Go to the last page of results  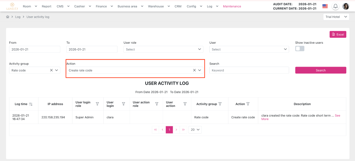183,129
